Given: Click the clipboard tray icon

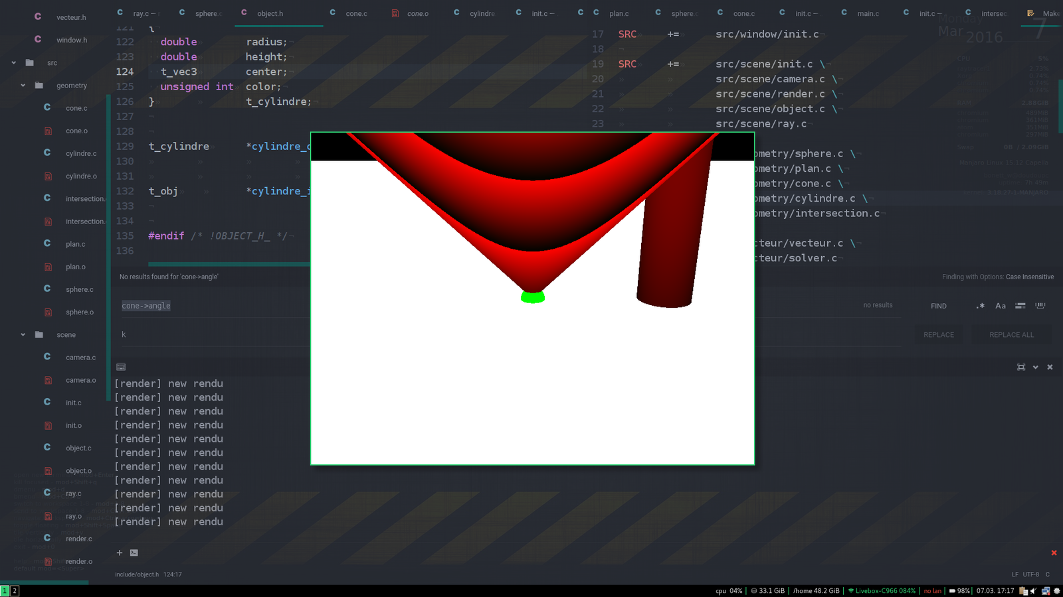Looking at the screenshot, I should [x=1023, y=591].
